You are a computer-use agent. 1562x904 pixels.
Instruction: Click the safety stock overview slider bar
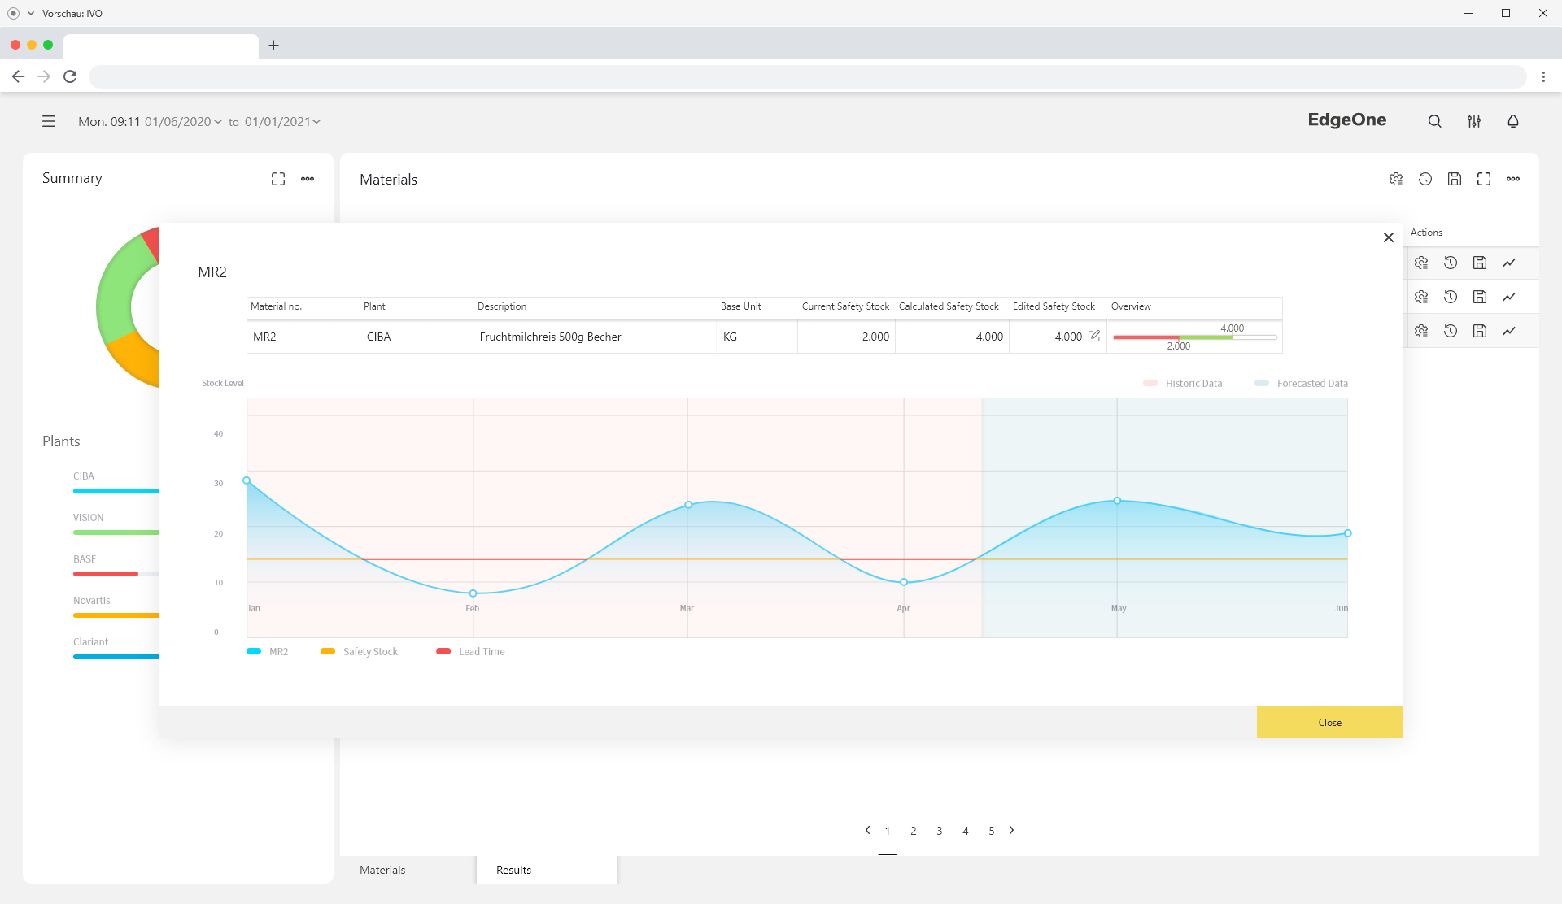[1194, 337]
